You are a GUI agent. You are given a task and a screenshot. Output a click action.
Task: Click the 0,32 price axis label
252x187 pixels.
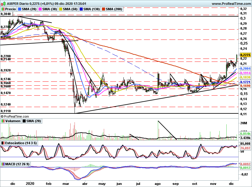pos(244,9)
